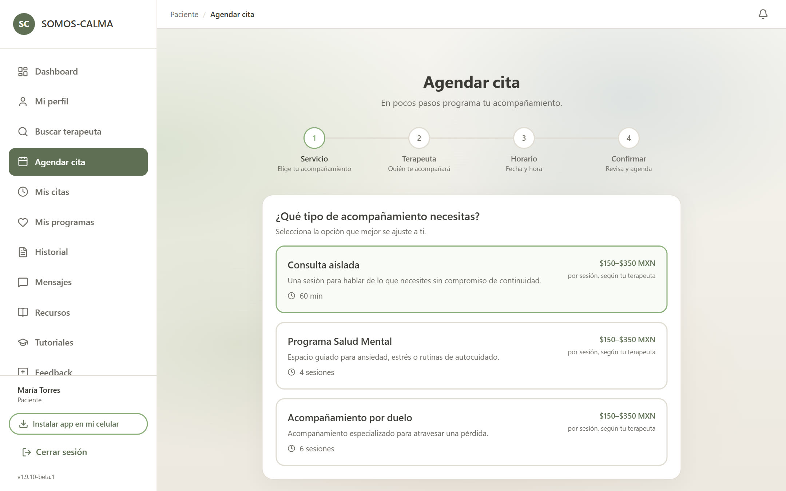Pick the Acompañamiento por duelo card
The image size is (786, 491).
coord(471,432)
